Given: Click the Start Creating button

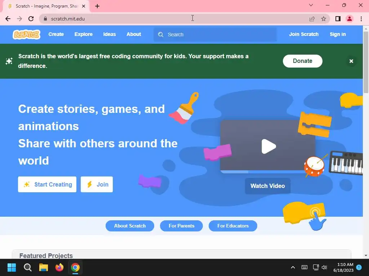Looking at the screenshot, I should [x=47, y=184].
